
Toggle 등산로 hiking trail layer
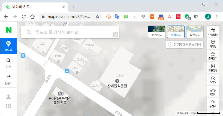213,104
